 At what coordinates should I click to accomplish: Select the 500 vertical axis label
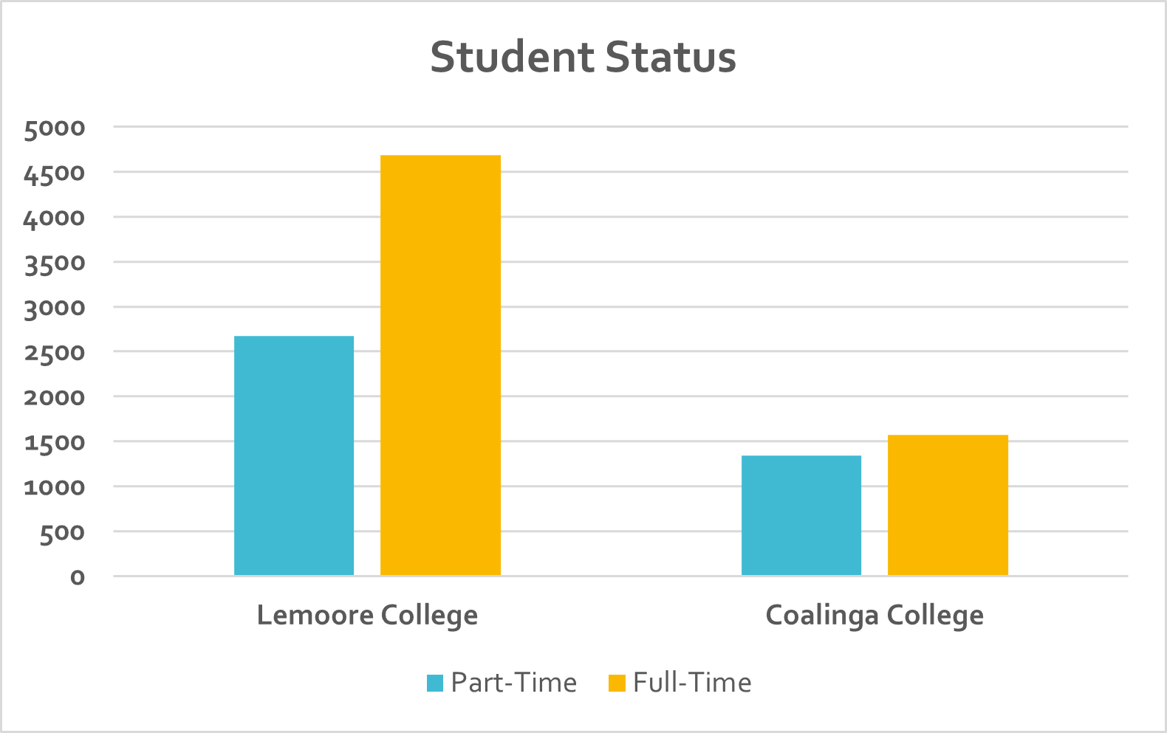click(62, 533)
